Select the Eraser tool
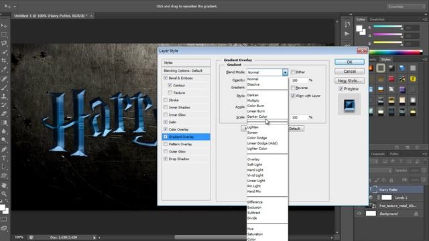 coord(4,114)
